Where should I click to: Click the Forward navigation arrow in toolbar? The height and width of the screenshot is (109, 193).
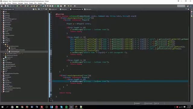75,6
